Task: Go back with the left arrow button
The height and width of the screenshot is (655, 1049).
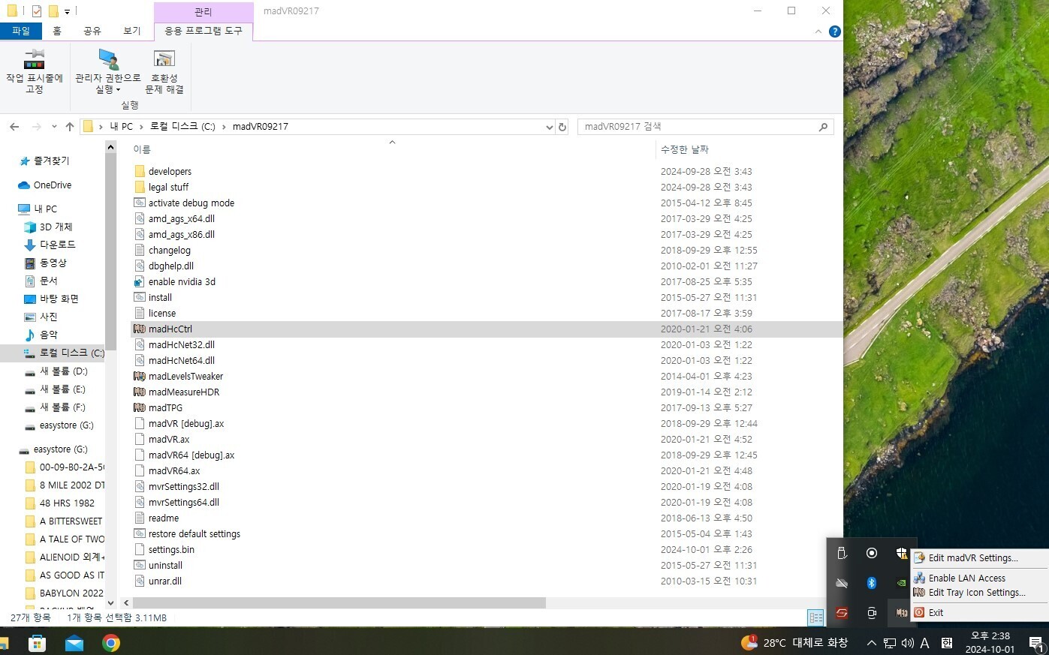Action: tap(14, 127)
